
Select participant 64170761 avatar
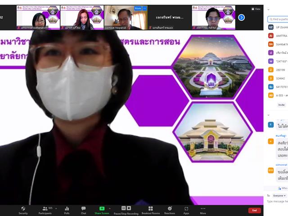click(x=271, y=87)
